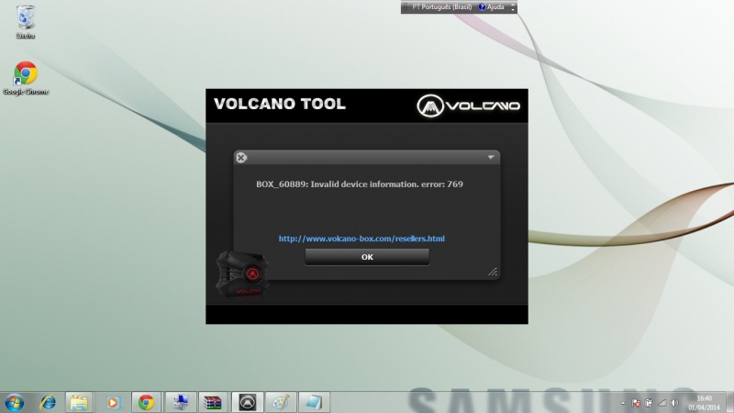The image size is (734, 413).
Task: Open the volume speaker tray icon
Action: pos(674,403)
